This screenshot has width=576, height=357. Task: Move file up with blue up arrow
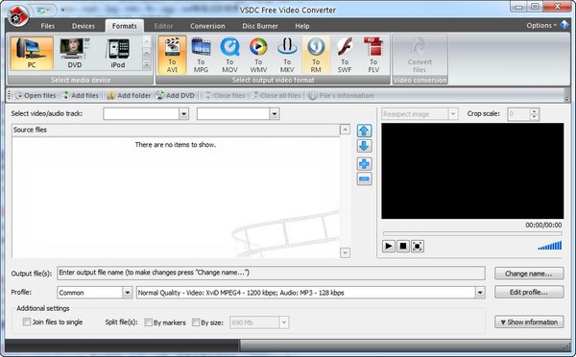[364, 131]
